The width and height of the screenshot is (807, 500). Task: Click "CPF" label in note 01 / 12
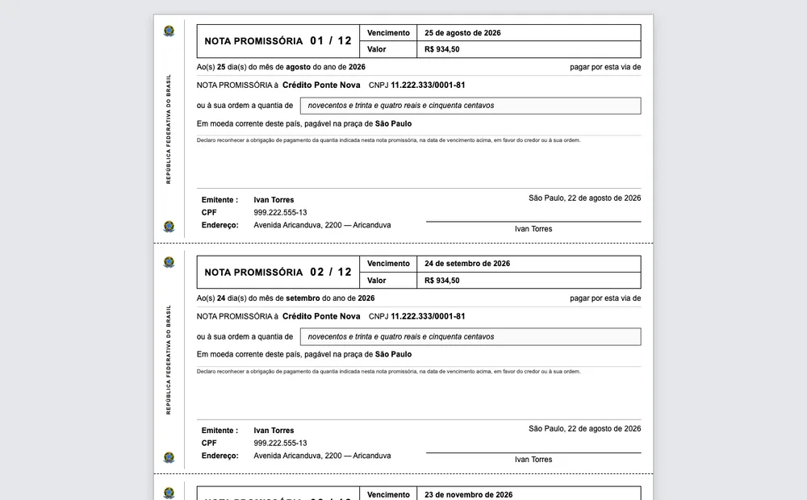[209, 212]
